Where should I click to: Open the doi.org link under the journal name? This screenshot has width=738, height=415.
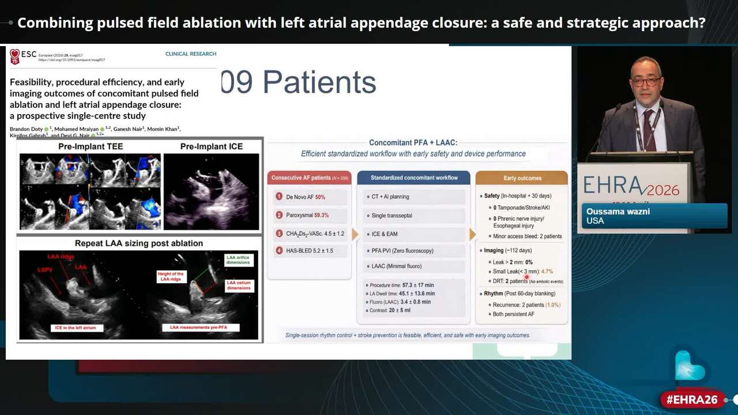pyautogui.click(x=71, y=60)
